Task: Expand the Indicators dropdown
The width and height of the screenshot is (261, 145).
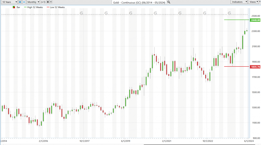Action: tap(239, 2)
